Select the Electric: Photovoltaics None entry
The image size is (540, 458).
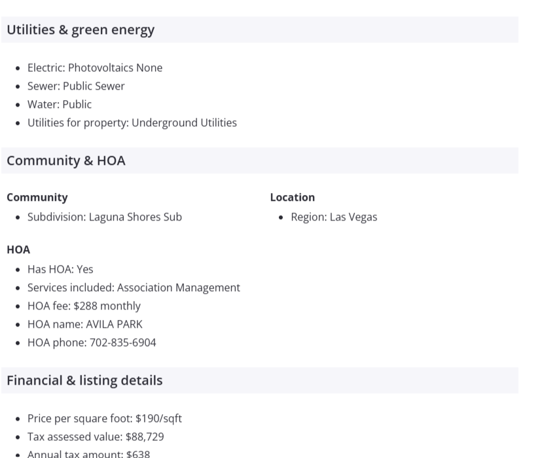[94, 68]
